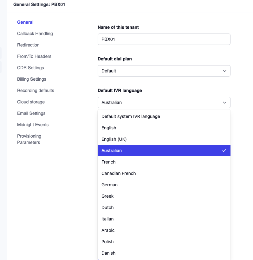Open Midnight Events section
This screenshot has height=260, width=253.
(x=33, y=125)
